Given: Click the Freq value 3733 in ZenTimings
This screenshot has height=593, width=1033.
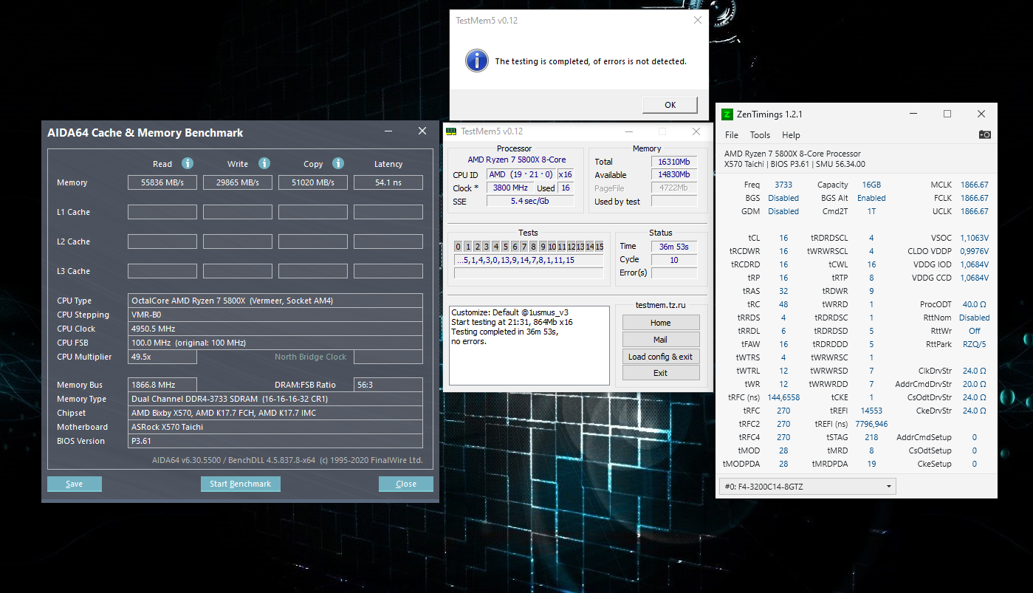Looking at the screenshot, I should [783, 185].
